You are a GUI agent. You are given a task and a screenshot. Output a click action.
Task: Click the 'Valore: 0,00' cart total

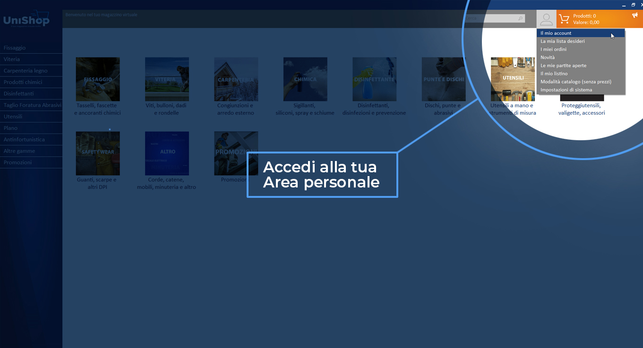586,22
